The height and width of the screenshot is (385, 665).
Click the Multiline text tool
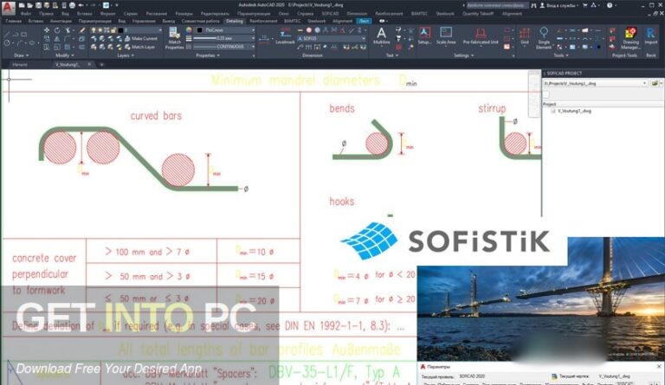click(381, 35)
